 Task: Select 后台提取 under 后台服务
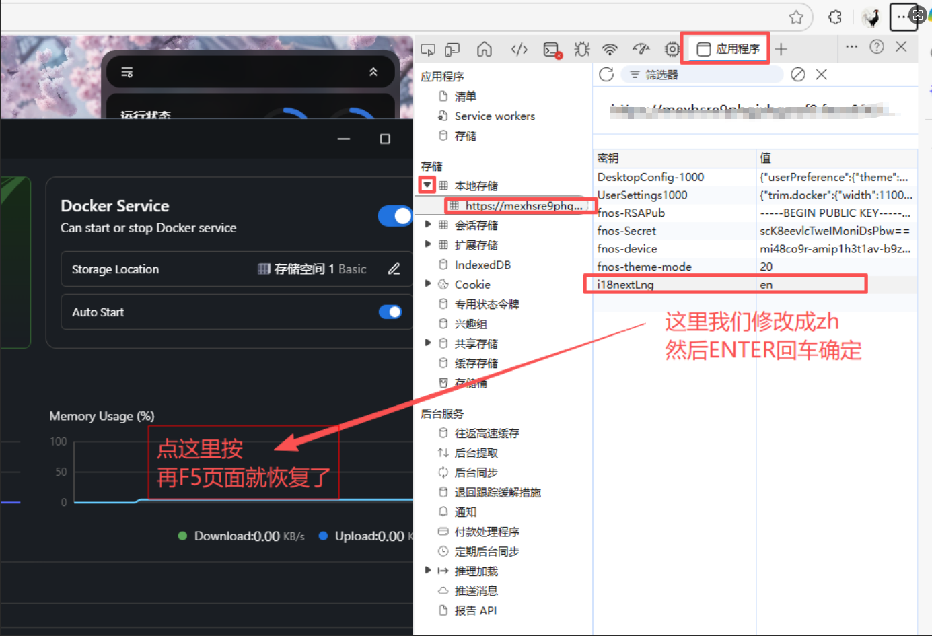(476, 453)
